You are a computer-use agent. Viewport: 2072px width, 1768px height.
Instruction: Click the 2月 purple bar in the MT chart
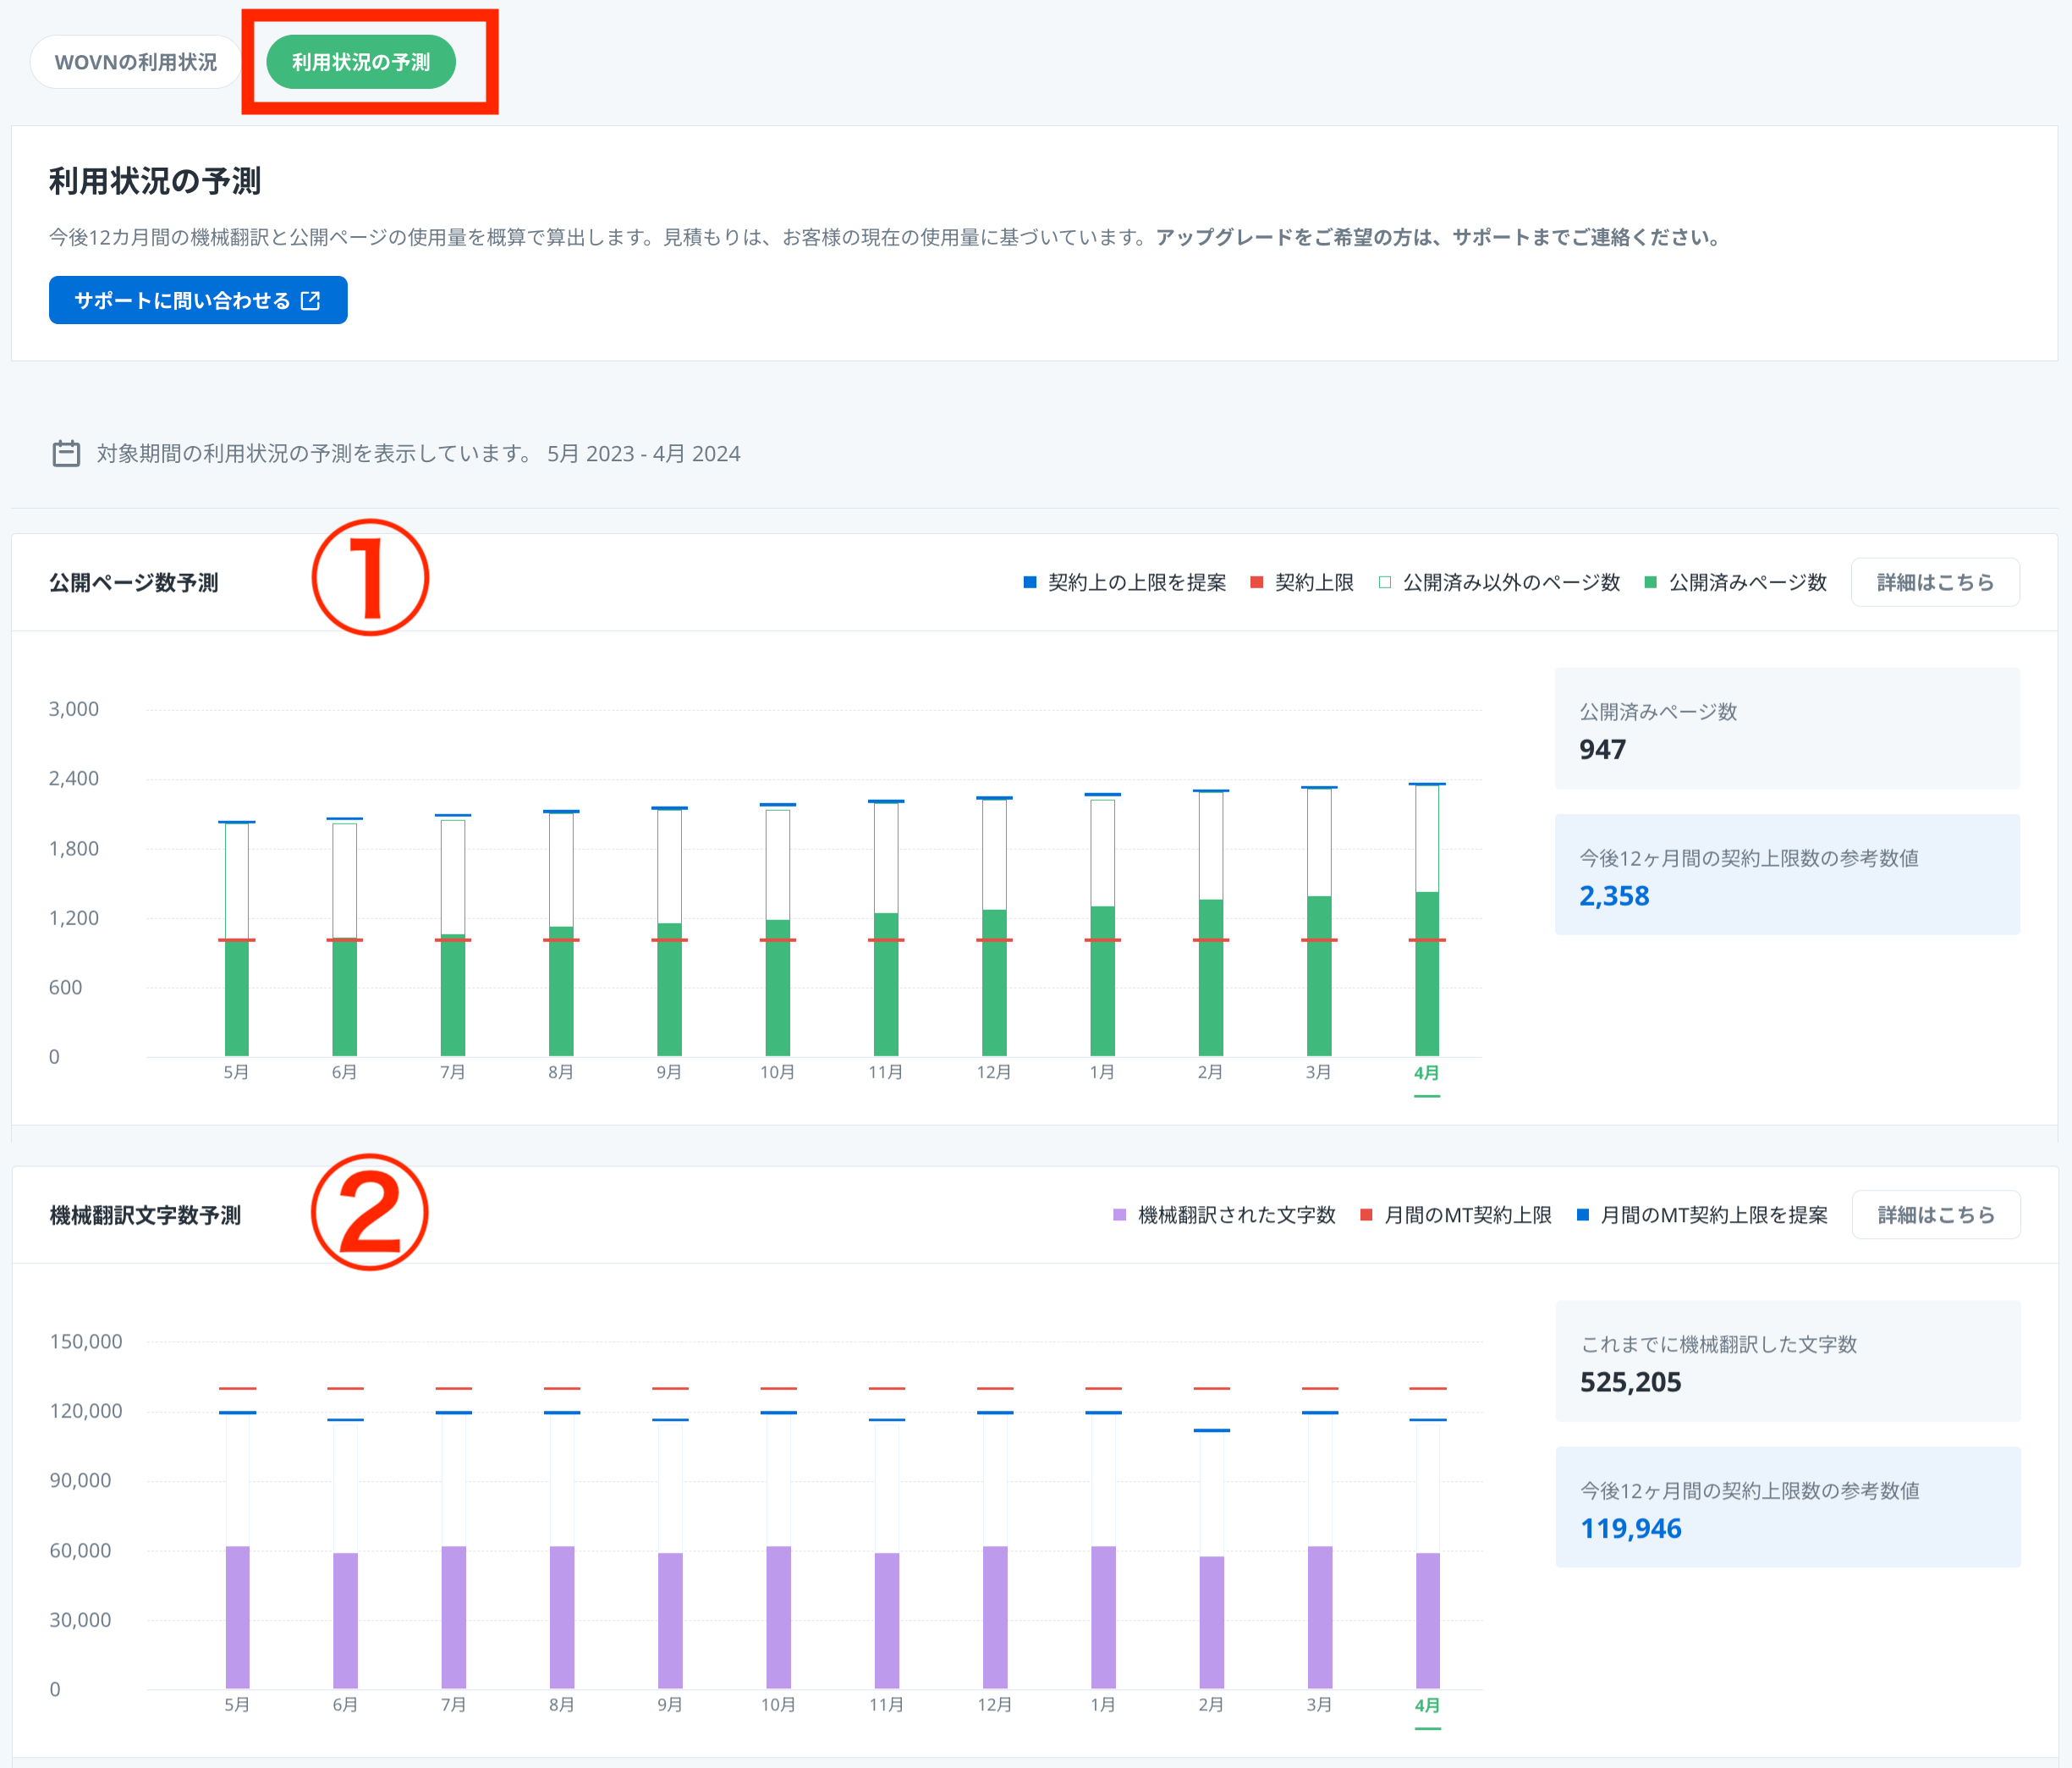pyautogui.click(x=1211, y=1622)
